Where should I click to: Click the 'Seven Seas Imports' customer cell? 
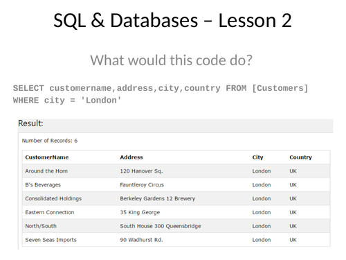coord(51,240)
